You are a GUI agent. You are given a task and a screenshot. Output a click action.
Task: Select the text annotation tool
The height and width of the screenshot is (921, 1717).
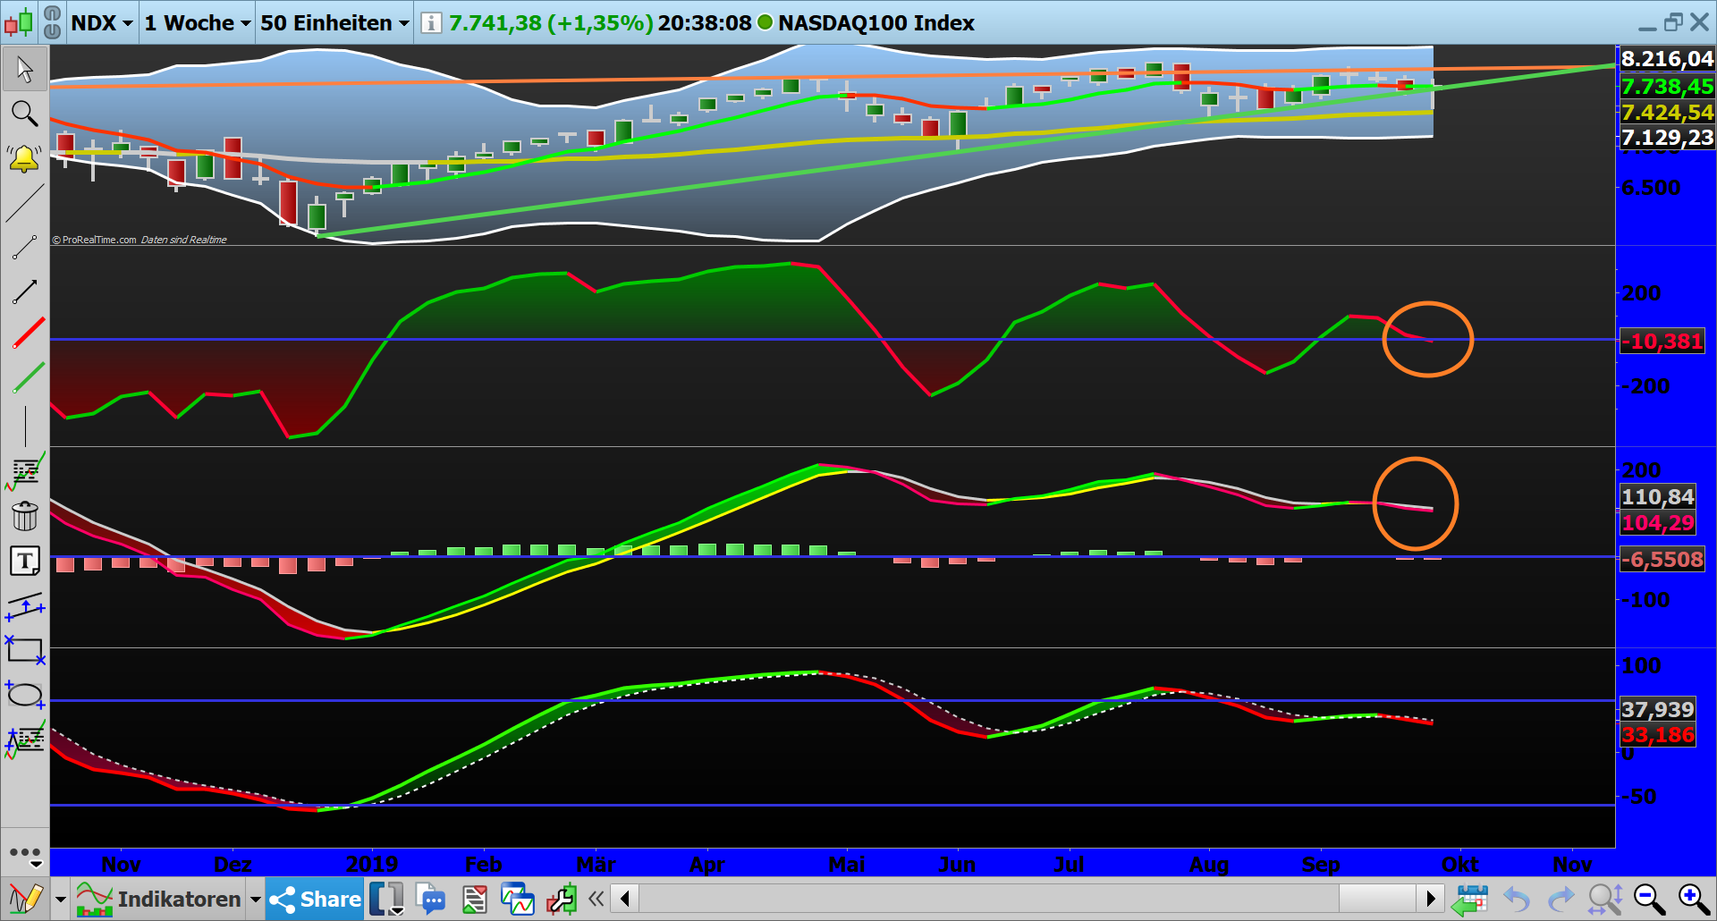pos(24,561)
